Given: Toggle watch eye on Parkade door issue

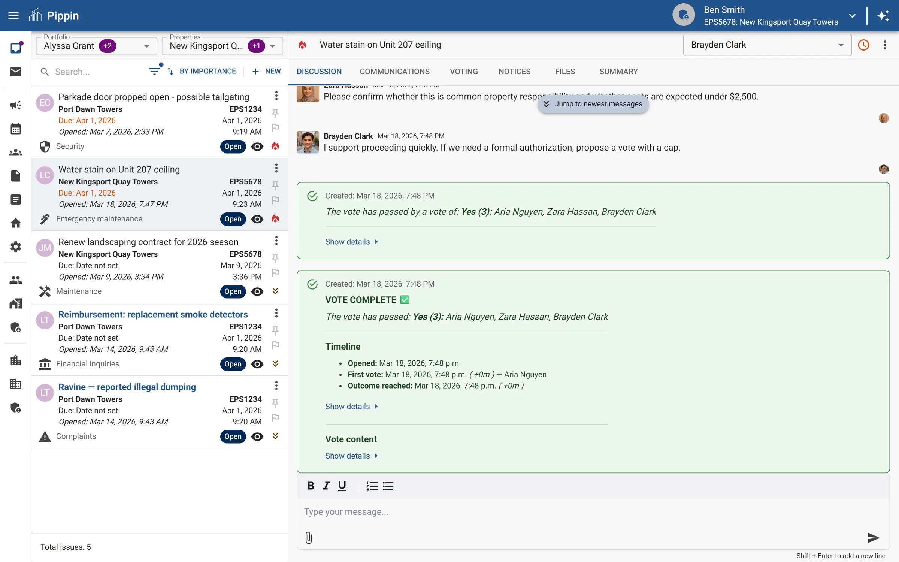Looking at the screenshot, I should 257,146.
